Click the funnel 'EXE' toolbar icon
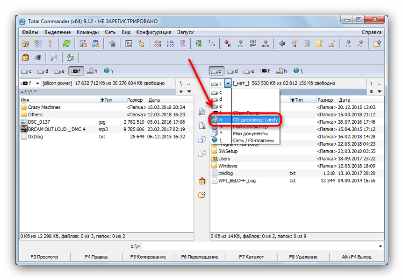The image size is (403, 280). click(240, 43)
